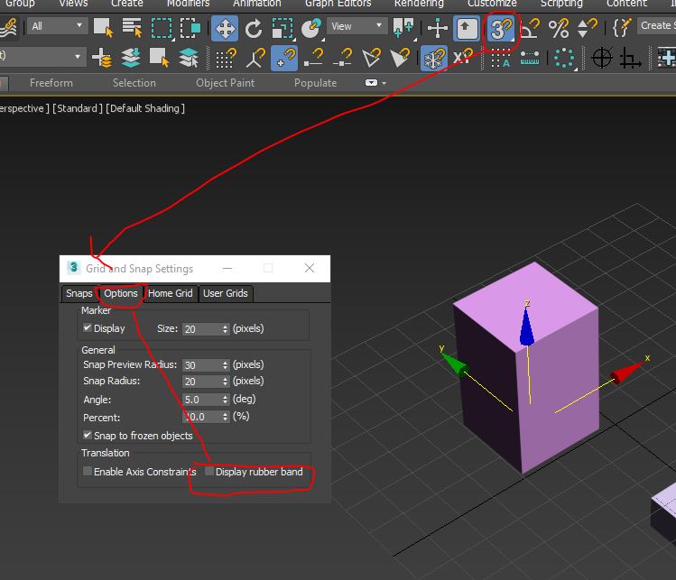Image resolution: width=676 pixels, height=580 pixels.
Task: Click the ruler Spacing tool icon
Action: [x=530, y=58]
